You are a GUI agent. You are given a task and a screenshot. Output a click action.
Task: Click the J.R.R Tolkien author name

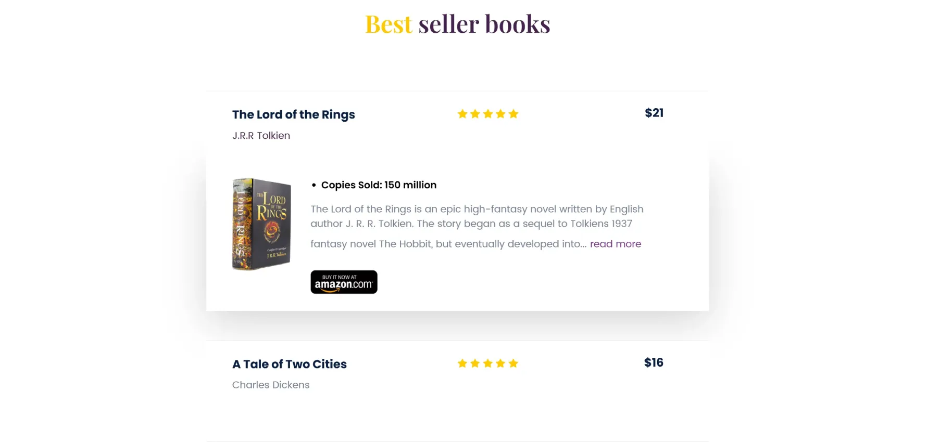(x=261, y=136)
